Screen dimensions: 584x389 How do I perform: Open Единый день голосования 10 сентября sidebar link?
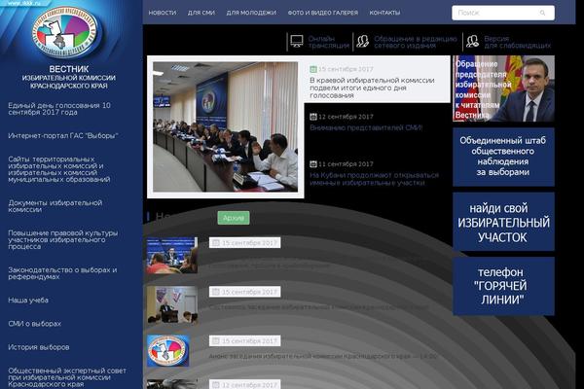point(59,109)
